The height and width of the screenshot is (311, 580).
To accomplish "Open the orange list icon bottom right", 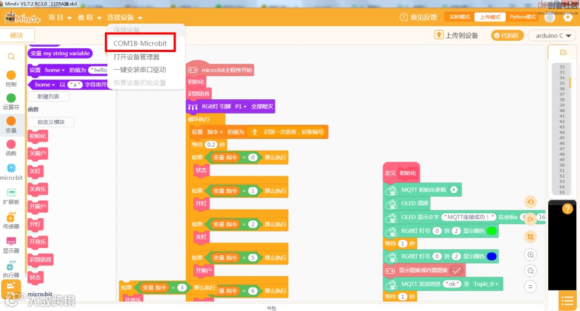I will point(567,301).
